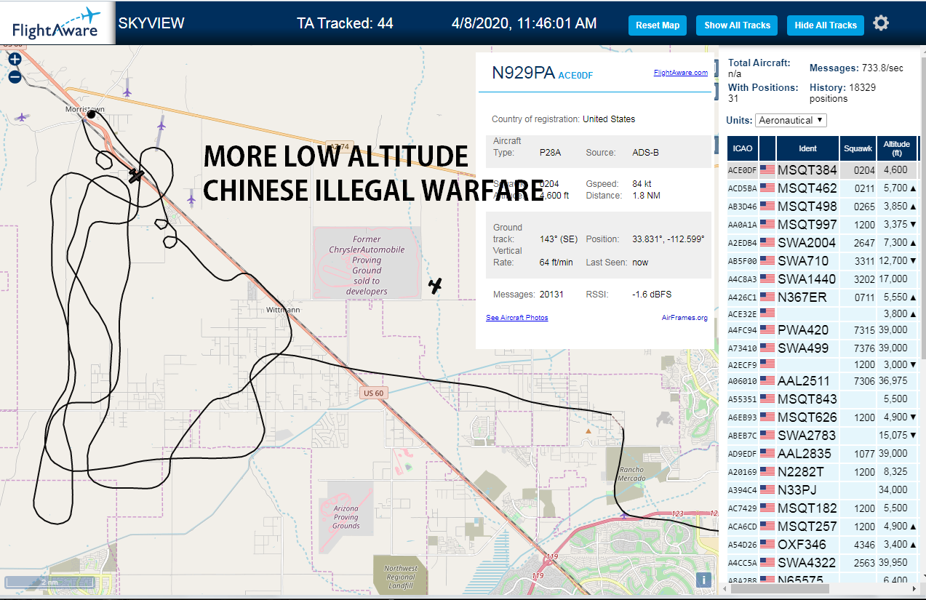Select the MSQT257 aircraft row
The height and width of the screenshot is (600, 926).
click(x=822, y=527)
